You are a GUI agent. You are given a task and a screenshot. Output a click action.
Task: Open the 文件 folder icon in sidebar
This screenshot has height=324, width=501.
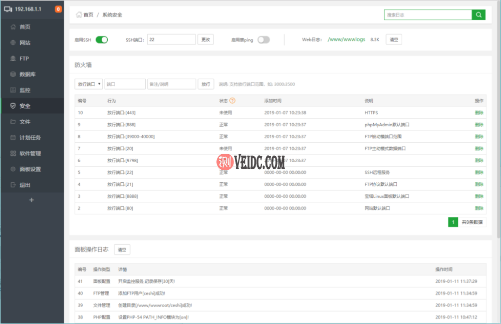pyautogui.click(x=13, y=122)
